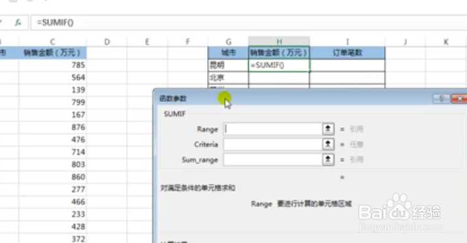Collapse dialog button beside Range field
The height and width of the screenshot is (243, 467).
[x=328, y=129]
